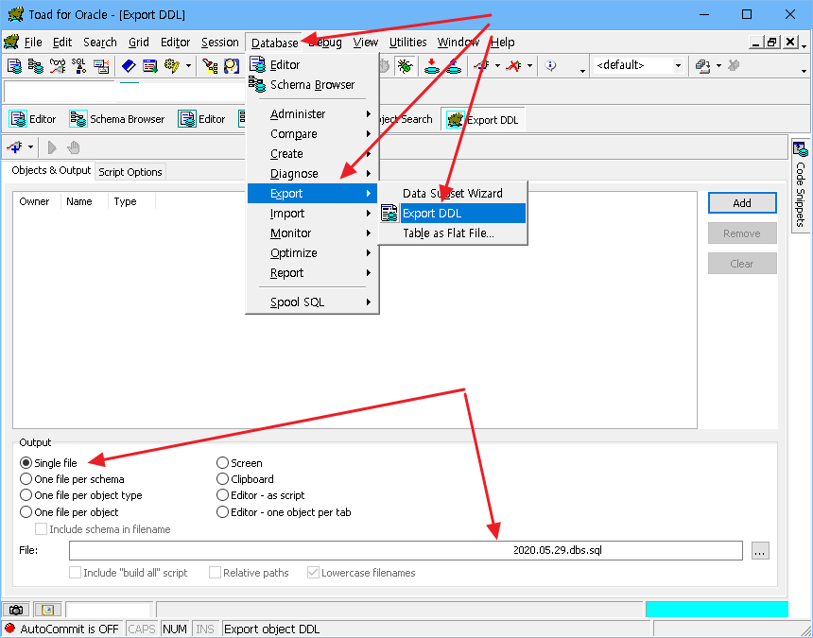Click the rollback icon with blue arrow
The image size is (813, 638).
click(453, 66)
